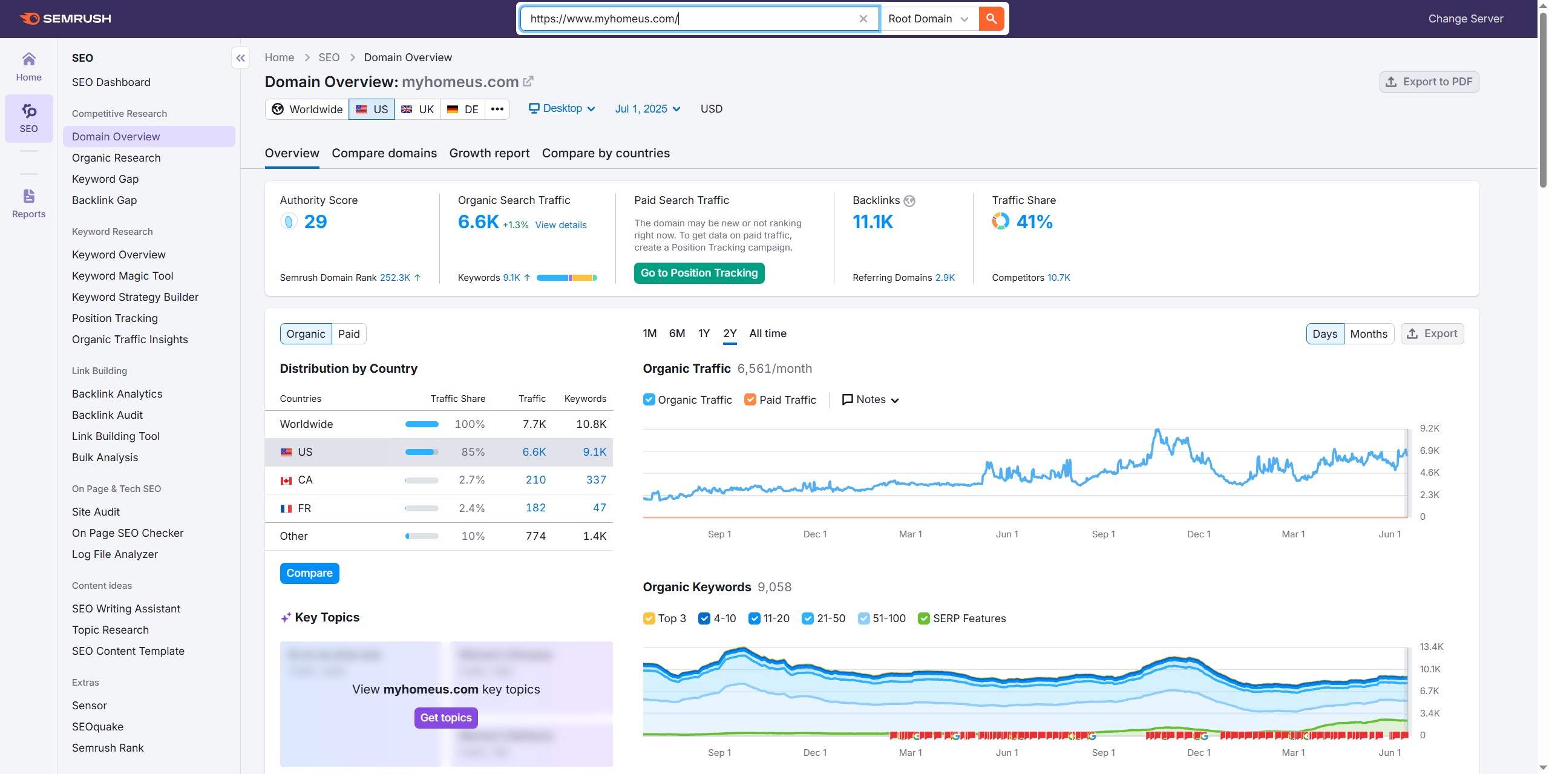Toggle the 4-10 keywords checkbox

[704, 618]
